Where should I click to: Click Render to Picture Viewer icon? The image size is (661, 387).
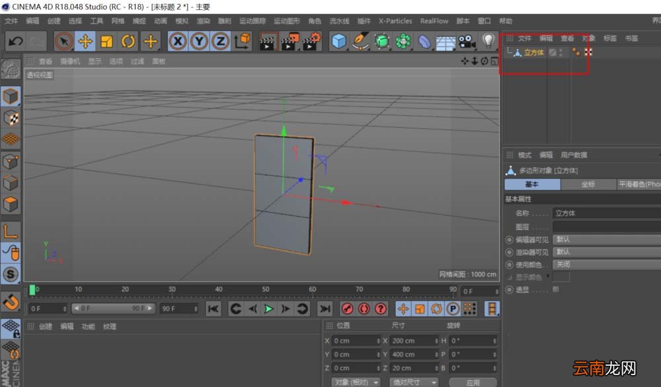coord(290,41)
